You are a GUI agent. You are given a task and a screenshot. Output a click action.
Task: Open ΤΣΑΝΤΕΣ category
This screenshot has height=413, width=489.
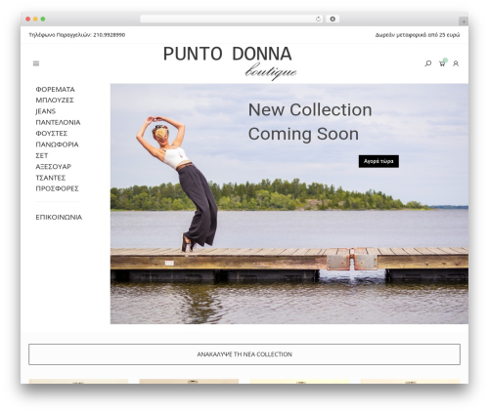(51, 178)
